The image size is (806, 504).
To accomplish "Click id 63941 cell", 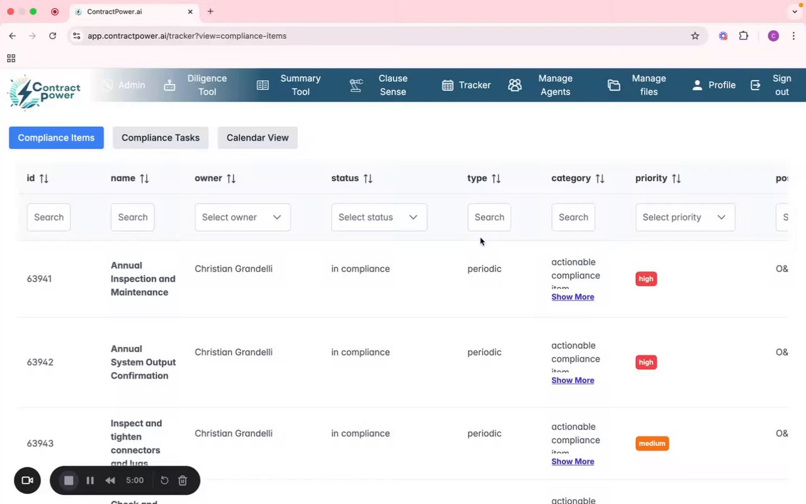I will (x=40, y=278).
